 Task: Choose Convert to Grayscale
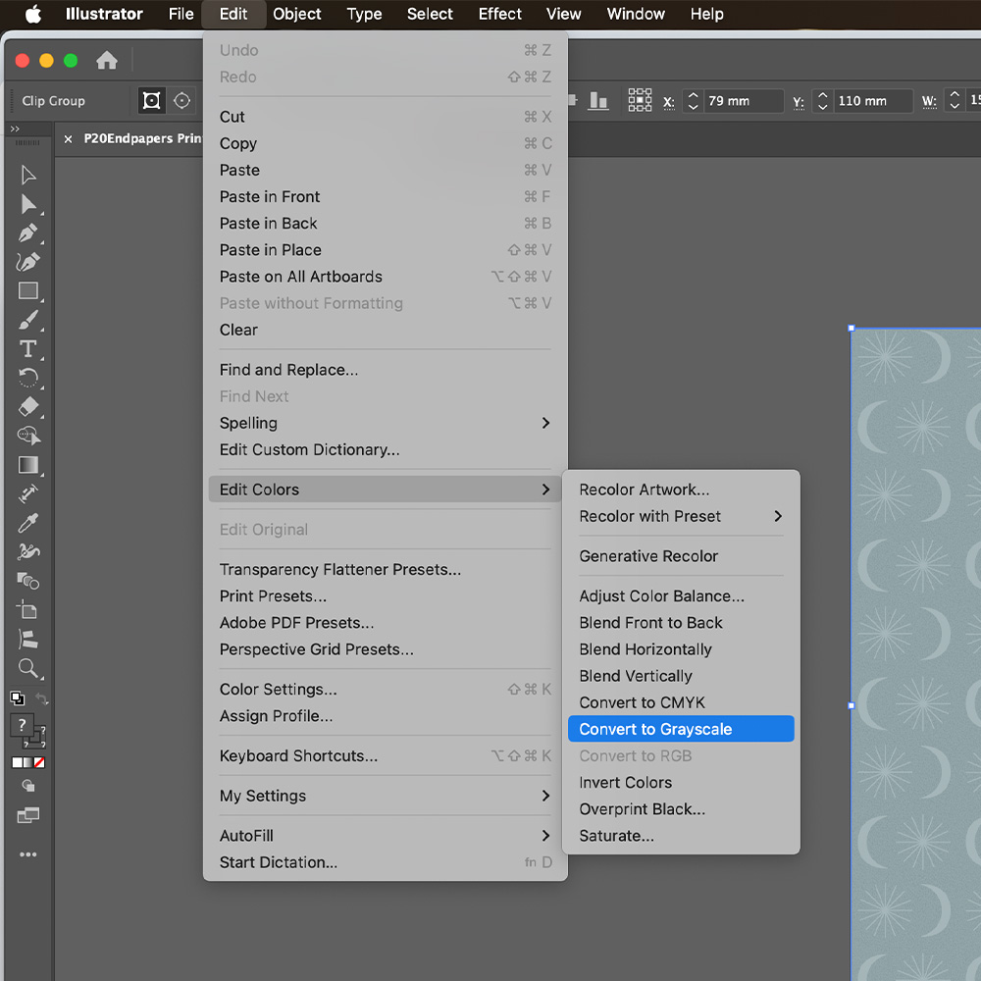pos(681,729)
